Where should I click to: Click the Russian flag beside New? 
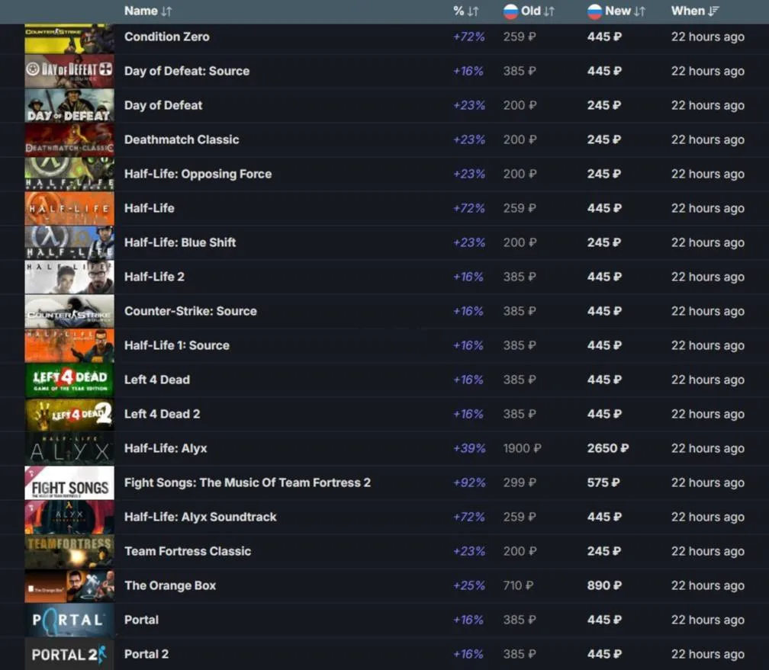click(595, 11)
